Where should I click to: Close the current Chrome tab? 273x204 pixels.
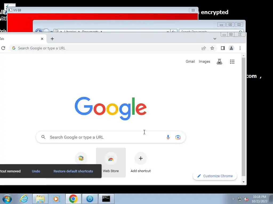42,39
